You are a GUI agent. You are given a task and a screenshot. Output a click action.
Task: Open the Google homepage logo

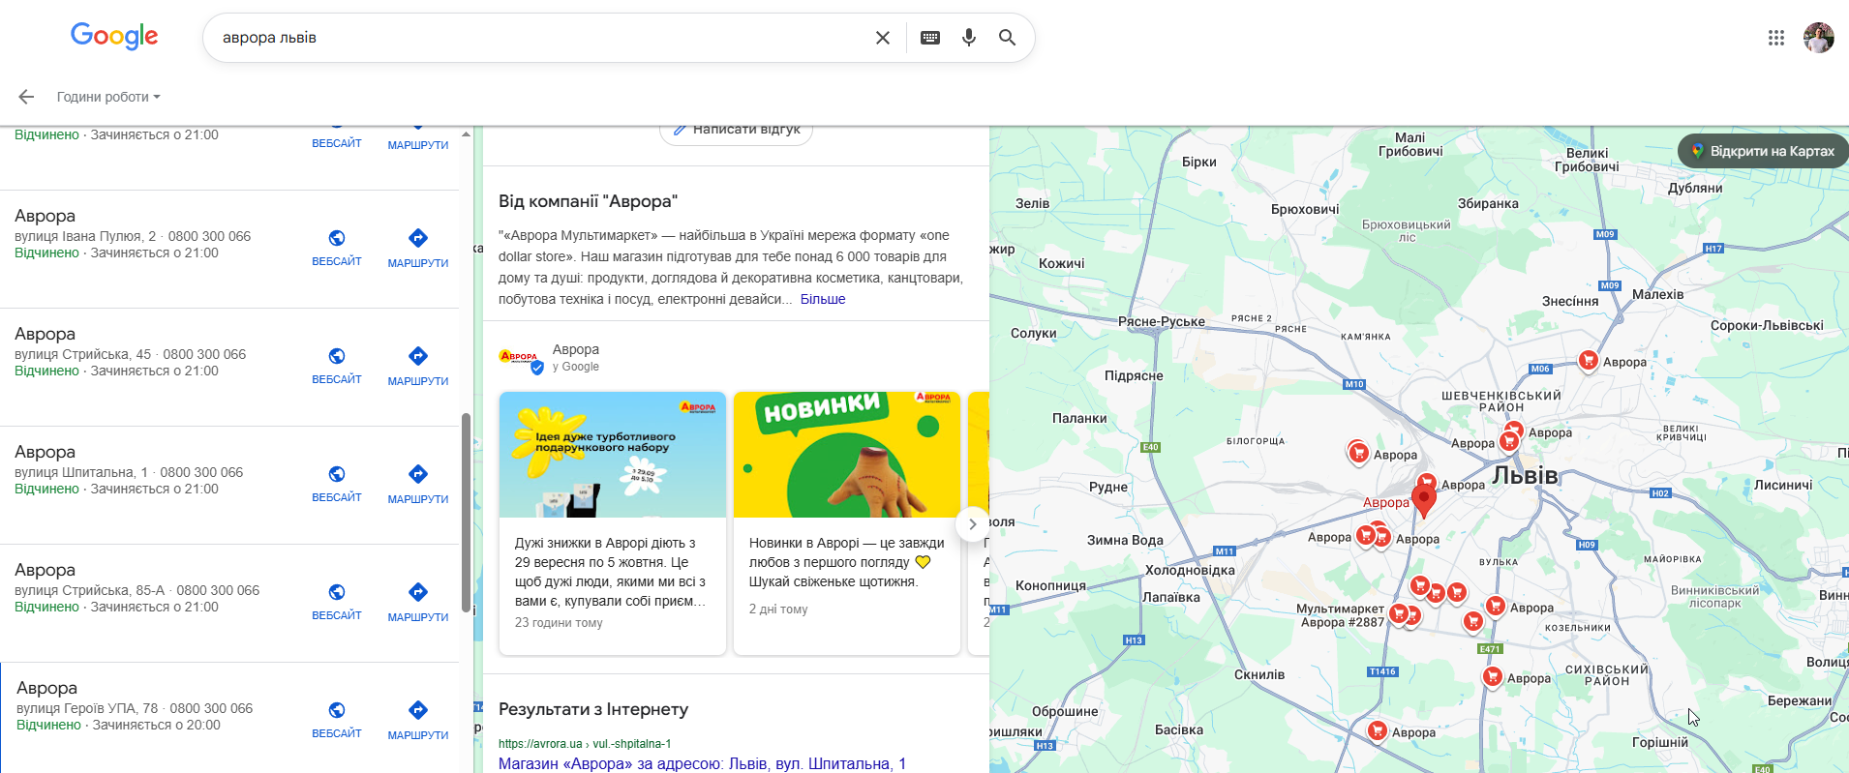pyautogui.click(x=114, y=37)
